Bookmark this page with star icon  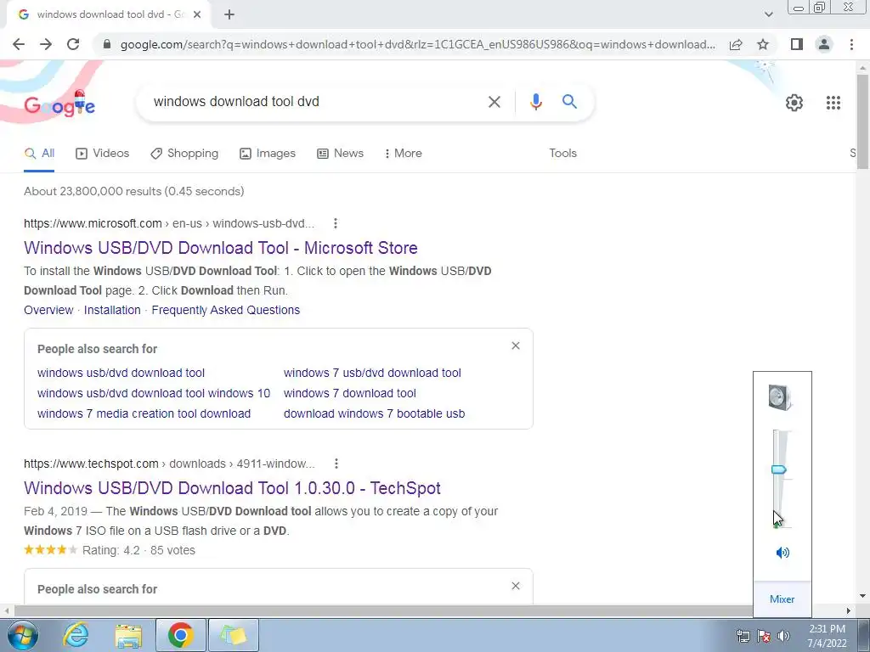point(763,44)
